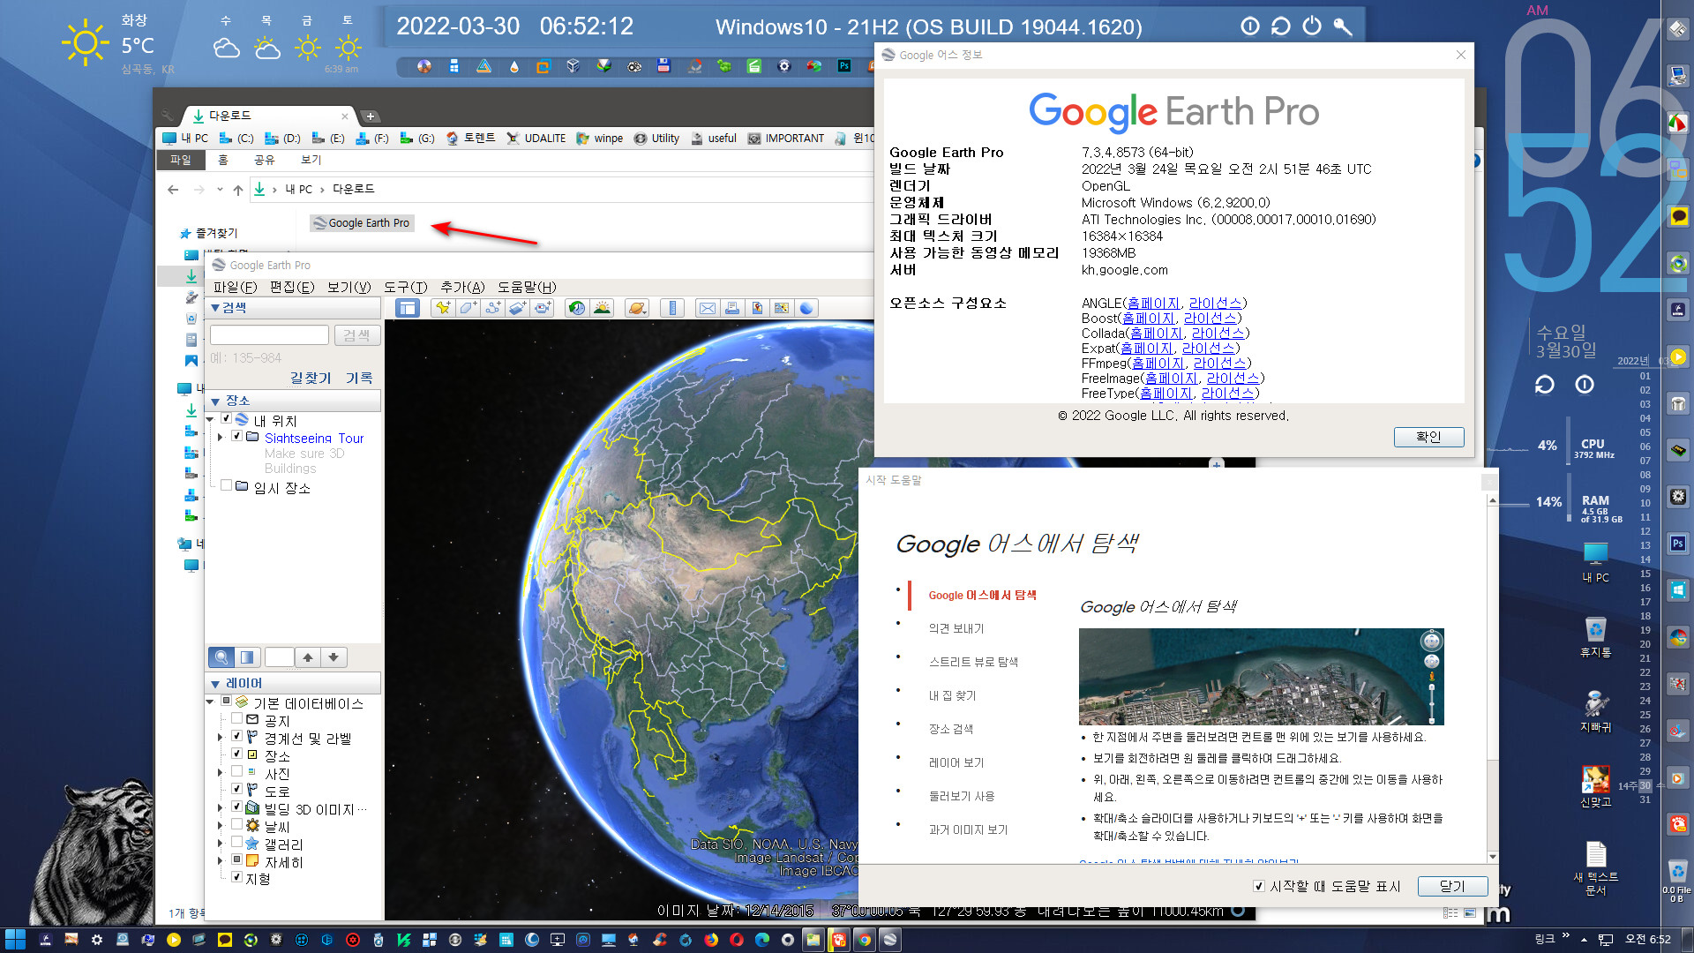Click the wrench icon in the top bar

(x=1343, y=26)
